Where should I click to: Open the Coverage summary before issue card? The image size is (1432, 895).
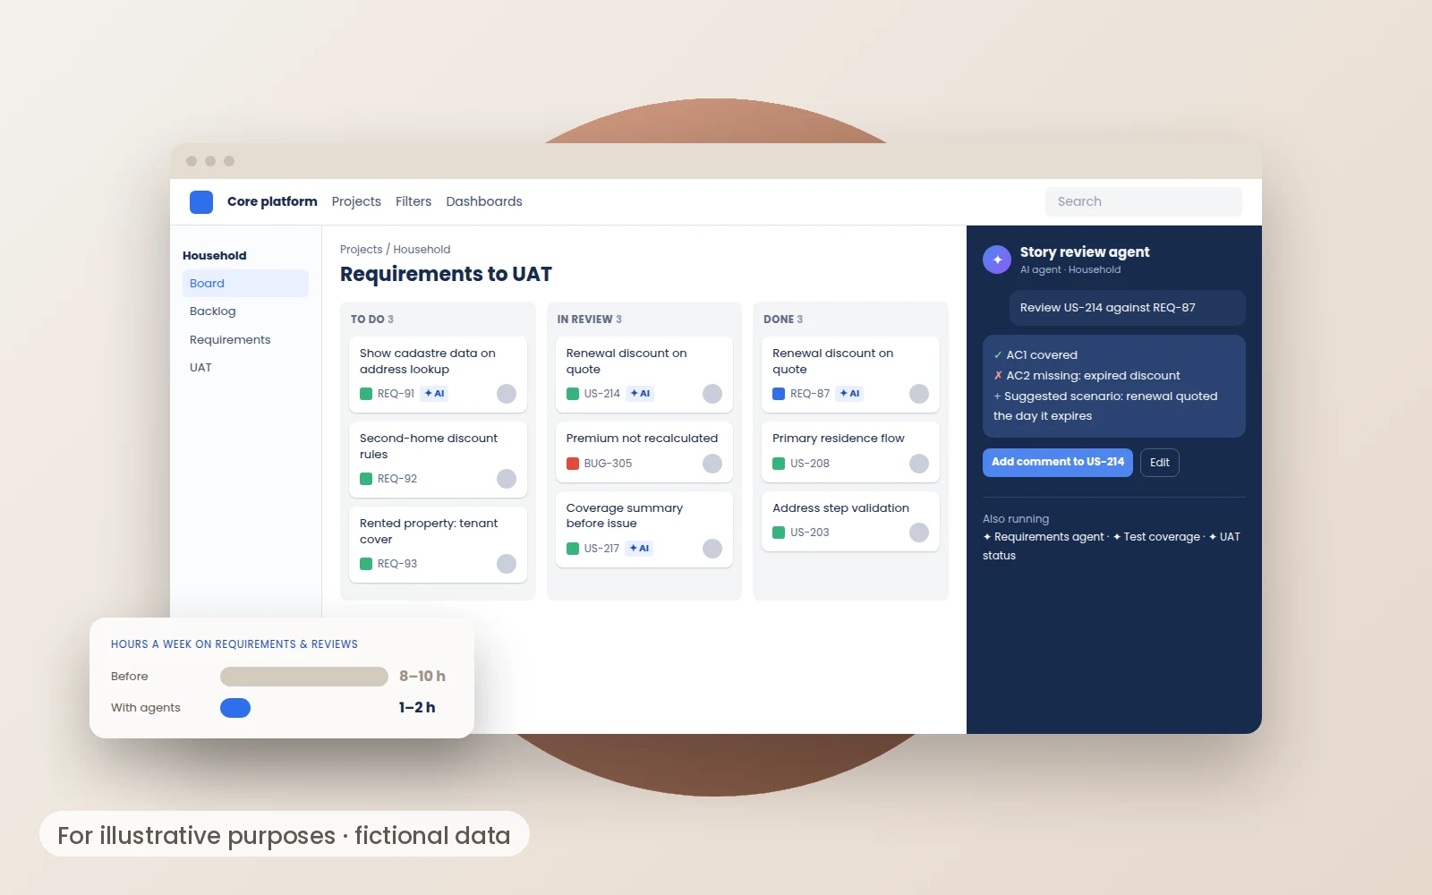644,530
